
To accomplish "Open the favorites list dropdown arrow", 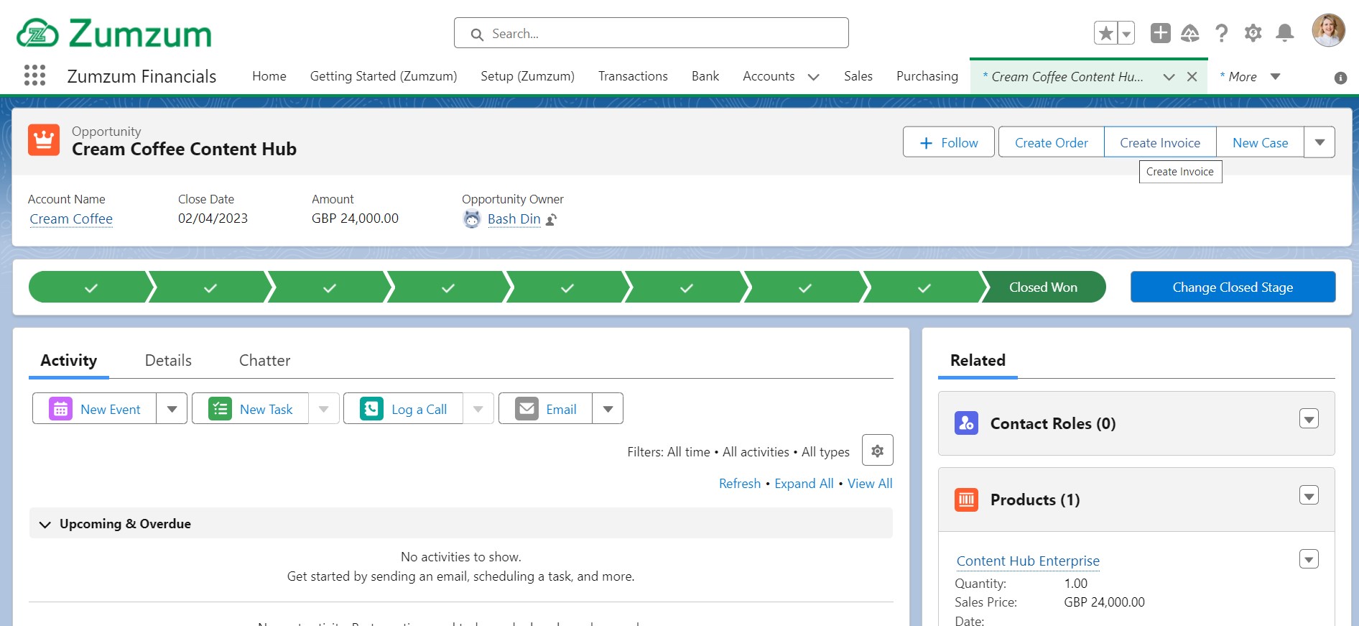I will (x=1126, y=33).
